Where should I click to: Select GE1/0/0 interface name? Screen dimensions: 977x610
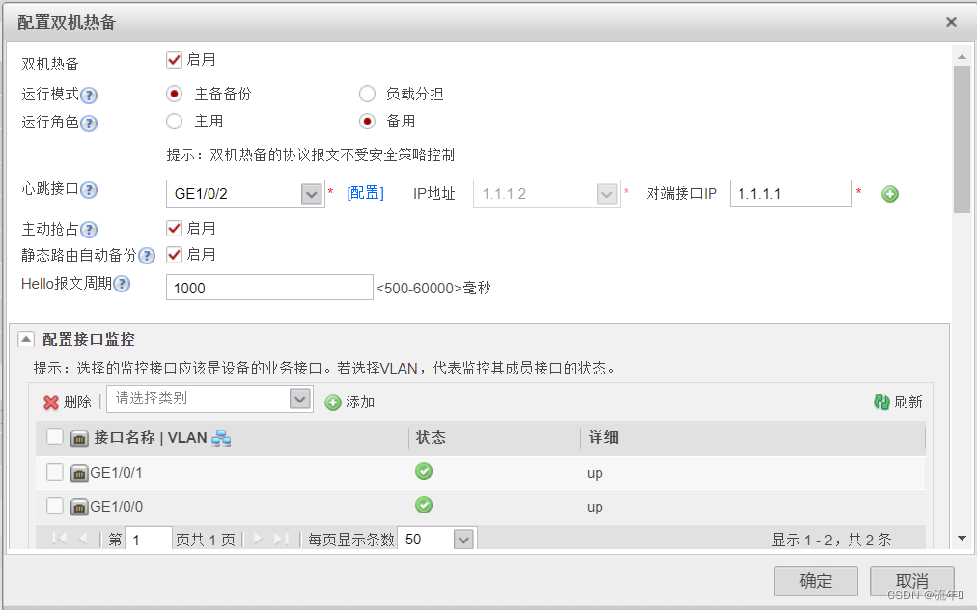point(117,507)
